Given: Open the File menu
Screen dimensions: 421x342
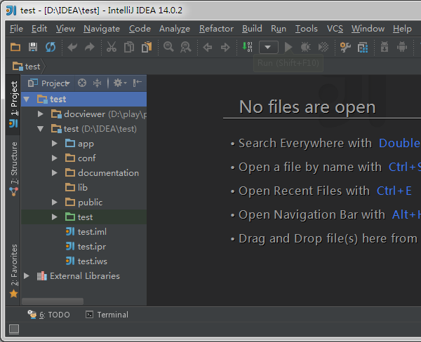Looking at the screenshot, I should pos(16,29).
